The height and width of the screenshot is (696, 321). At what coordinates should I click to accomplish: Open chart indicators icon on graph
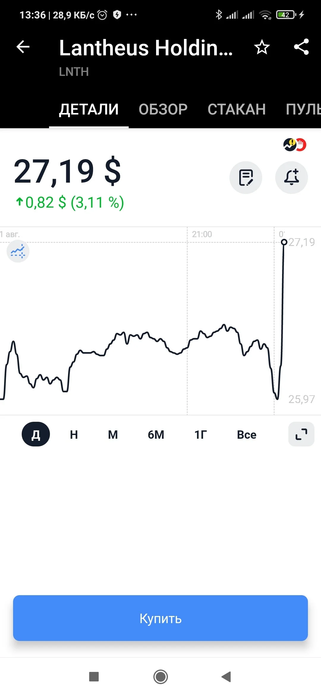coord(18,251)
